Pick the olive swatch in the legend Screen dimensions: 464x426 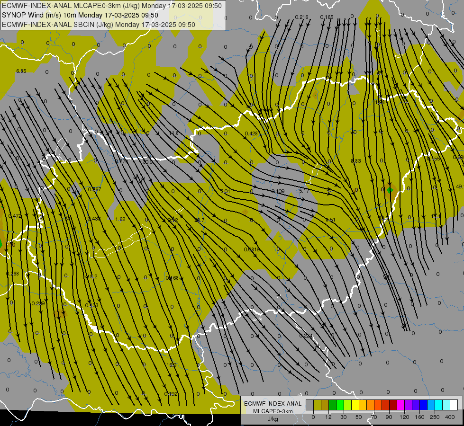coord(317,405)
